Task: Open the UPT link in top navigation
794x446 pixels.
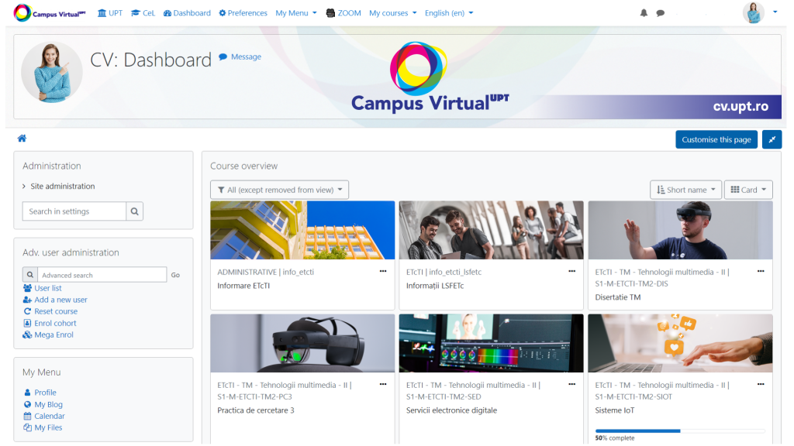Action: (x=110, y=13)
